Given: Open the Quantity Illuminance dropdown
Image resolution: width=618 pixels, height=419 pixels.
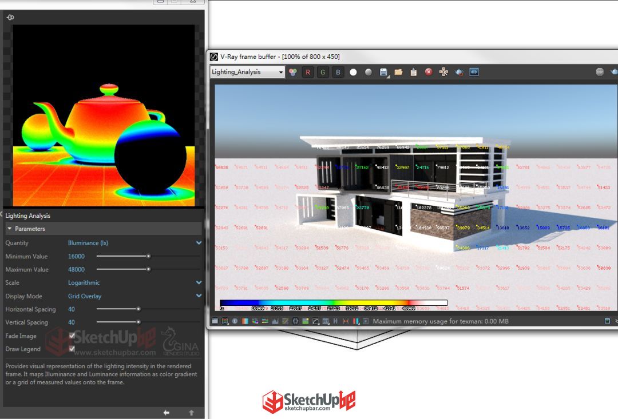Looking at the screenshot, I should (x=135, y=243).
